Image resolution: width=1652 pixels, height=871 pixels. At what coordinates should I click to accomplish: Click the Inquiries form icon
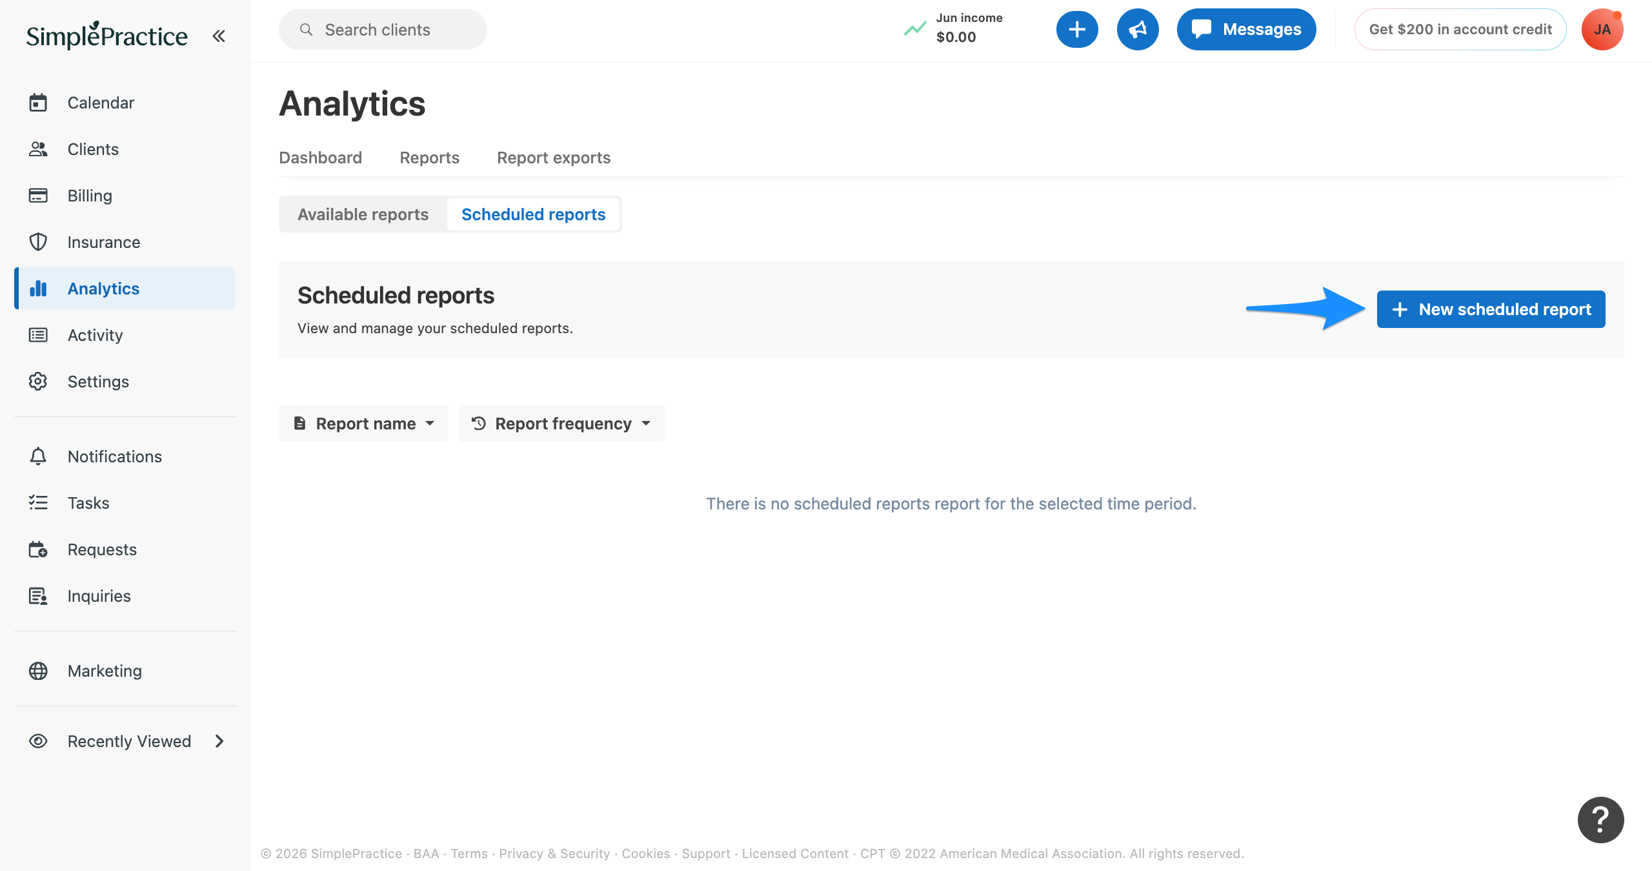(x=38, y=596)
